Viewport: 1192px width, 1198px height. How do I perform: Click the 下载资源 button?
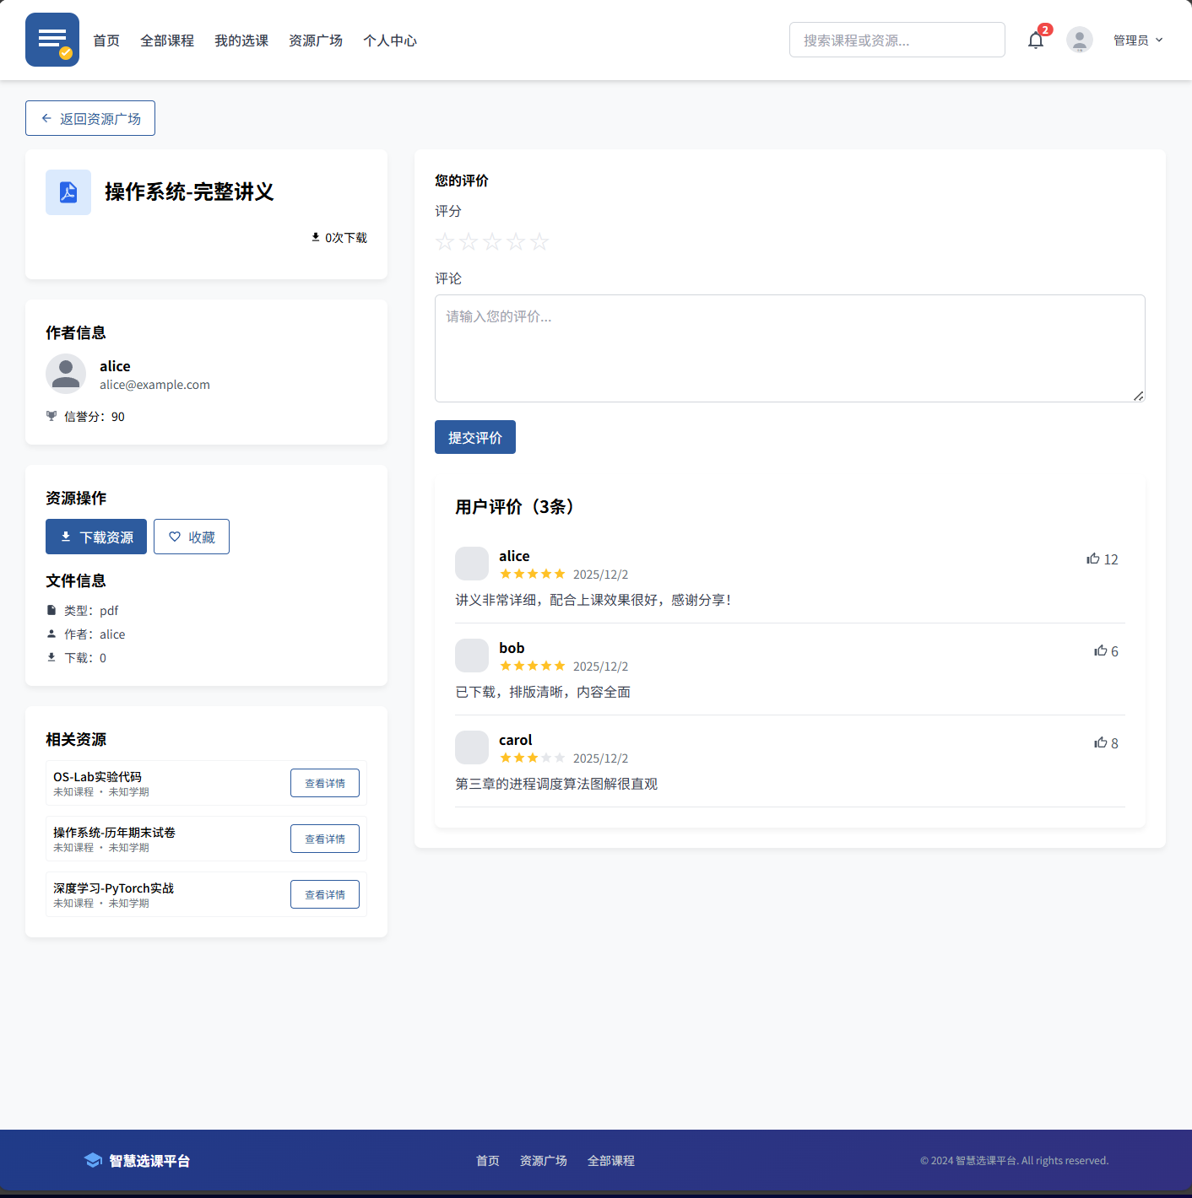[x=96, y=537]
